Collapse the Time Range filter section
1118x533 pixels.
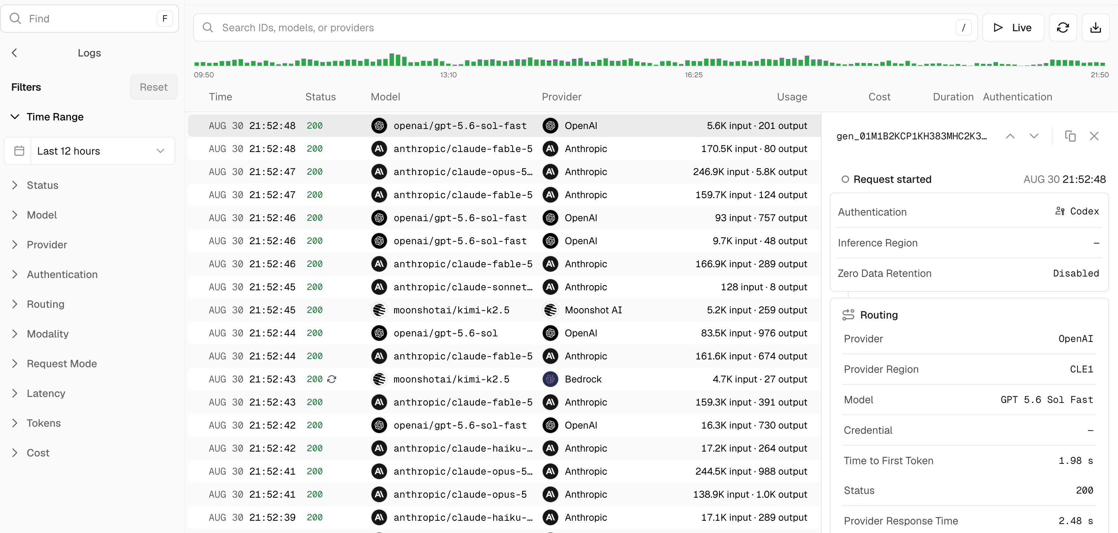point(47,117)
